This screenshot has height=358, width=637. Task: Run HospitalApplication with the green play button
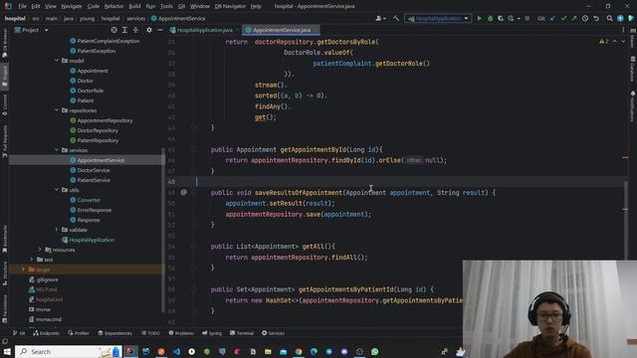click(x=480, y=18)
